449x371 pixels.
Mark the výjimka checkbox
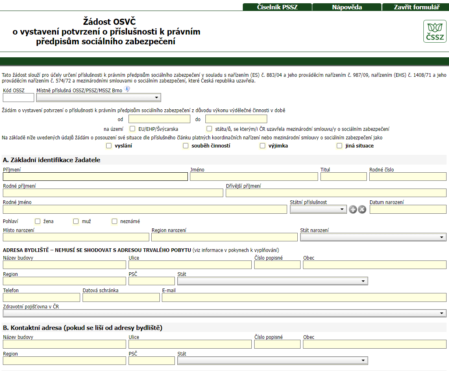coord(263,146)
